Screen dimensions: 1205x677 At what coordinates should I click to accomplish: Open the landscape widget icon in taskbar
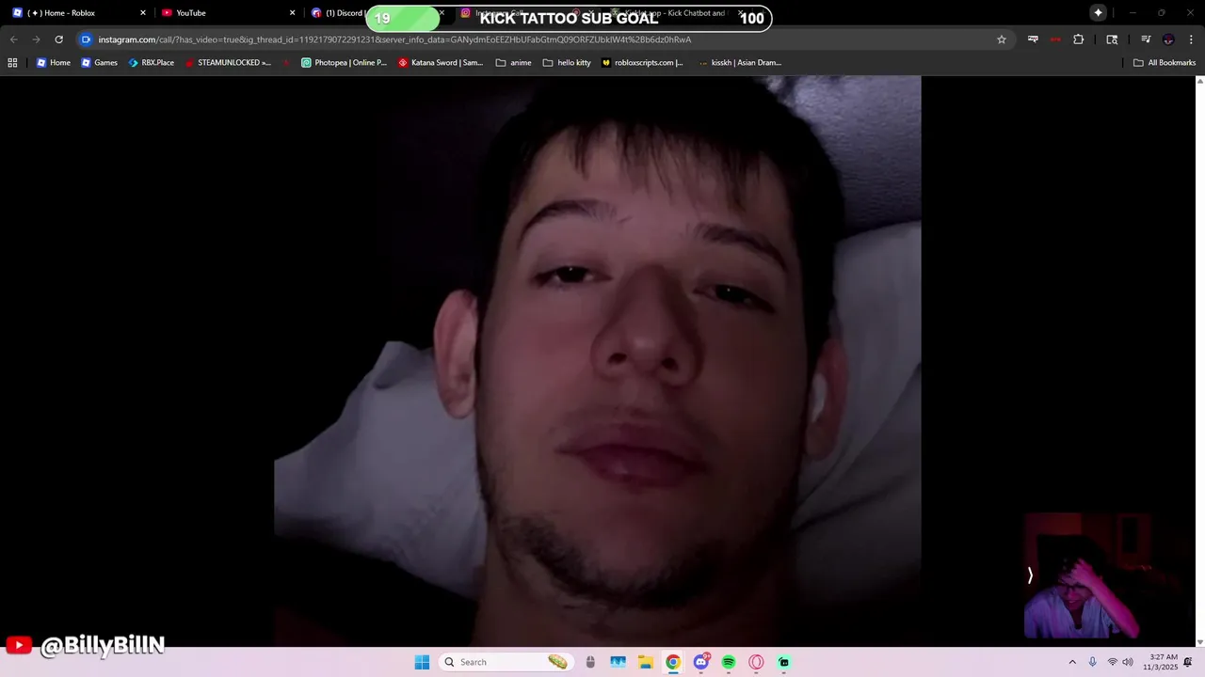coord(618,662)
